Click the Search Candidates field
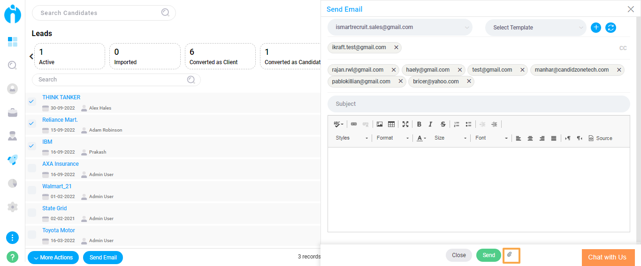 104,13
